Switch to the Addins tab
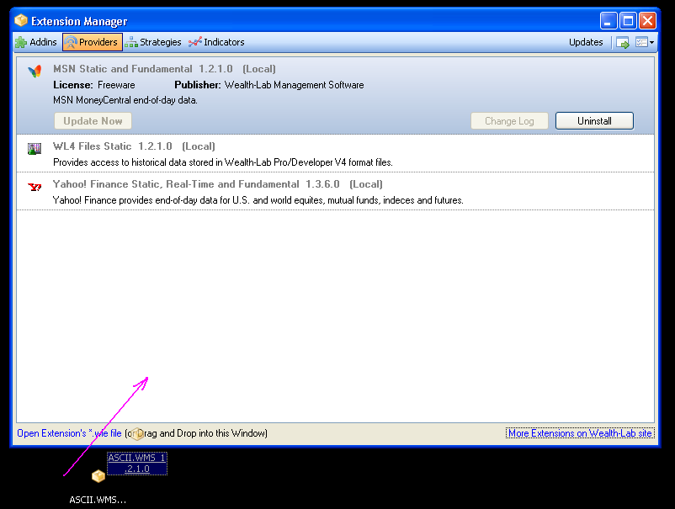 tap(36, 42)
